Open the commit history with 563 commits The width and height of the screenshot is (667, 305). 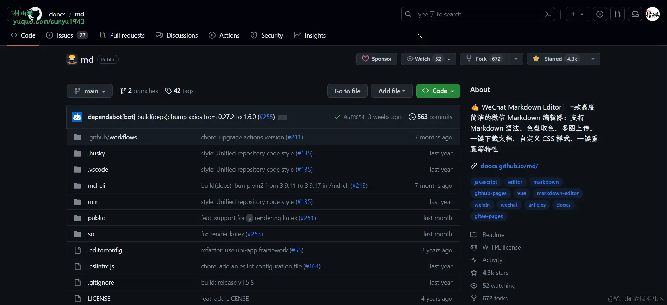430,117
